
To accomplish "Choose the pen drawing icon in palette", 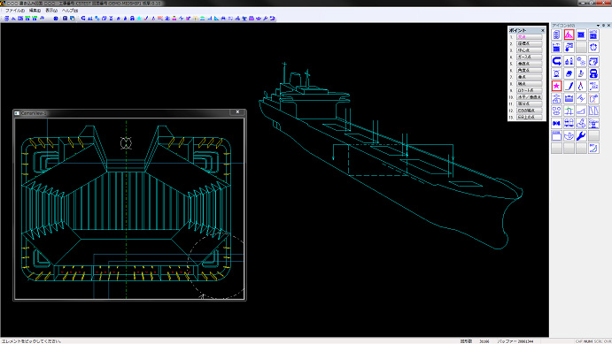I will 569,86.
